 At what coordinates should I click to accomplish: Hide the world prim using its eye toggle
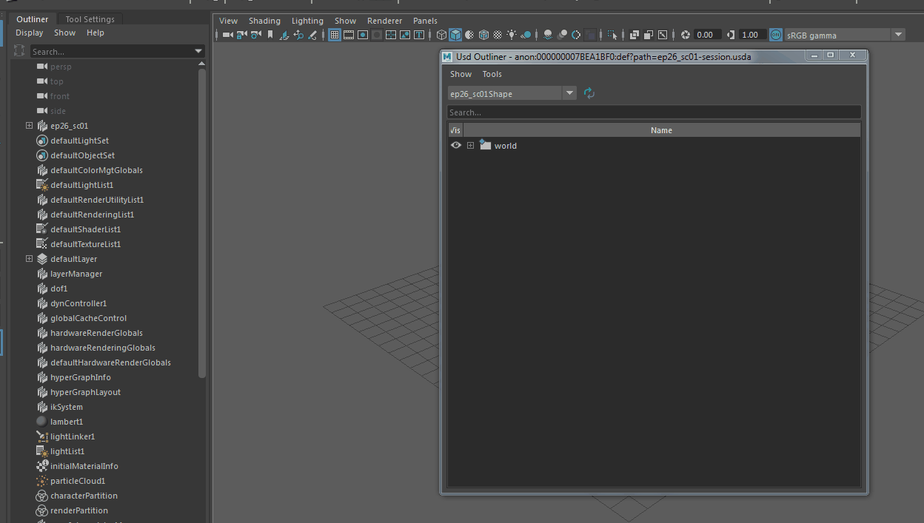pos(456,145)
